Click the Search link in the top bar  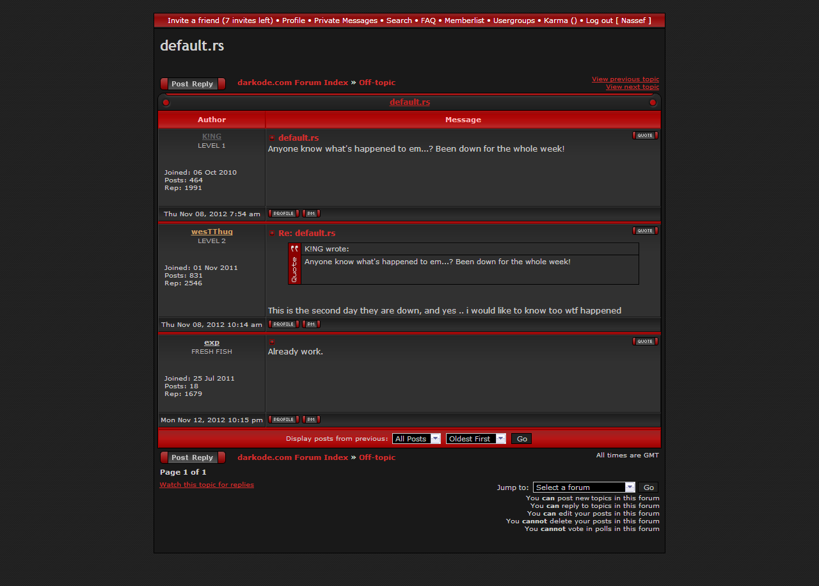(x=399, y=20)
